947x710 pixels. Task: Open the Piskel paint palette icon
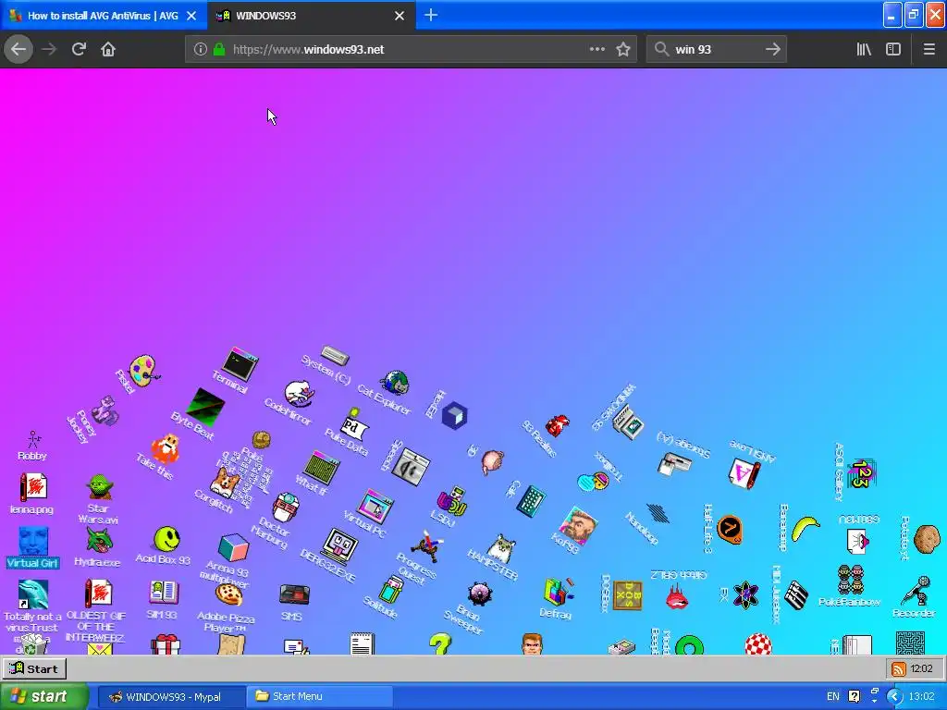(x=143, y=370)
